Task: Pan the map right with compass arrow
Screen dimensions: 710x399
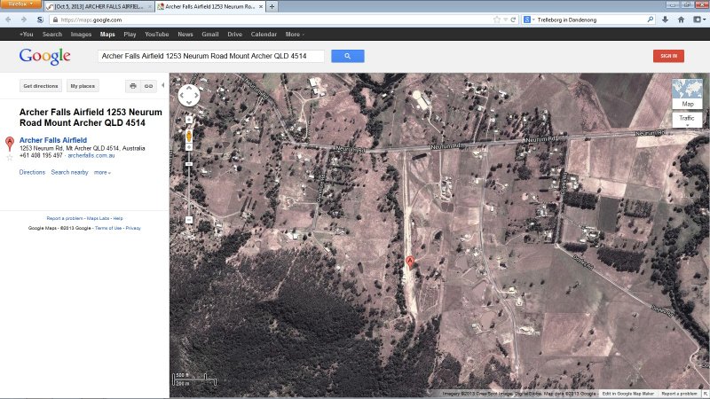Action: pyautogui.click(x=196, y=96)
